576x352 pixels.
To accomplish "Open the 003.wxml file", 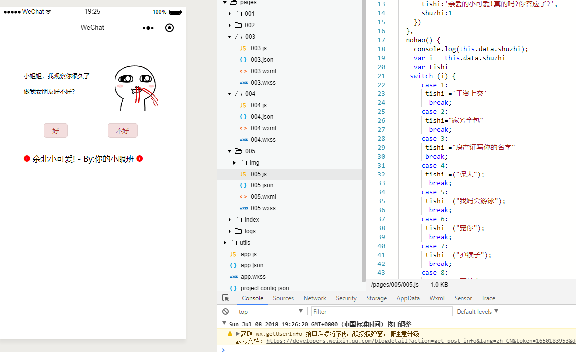I will coord(263,71).
